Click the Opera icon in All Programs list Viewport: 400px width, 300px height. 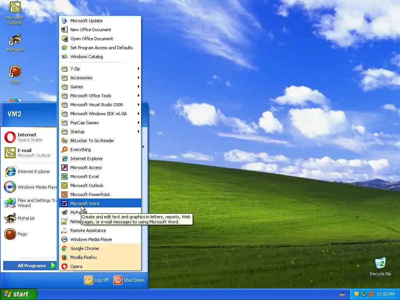coord(64,266)
